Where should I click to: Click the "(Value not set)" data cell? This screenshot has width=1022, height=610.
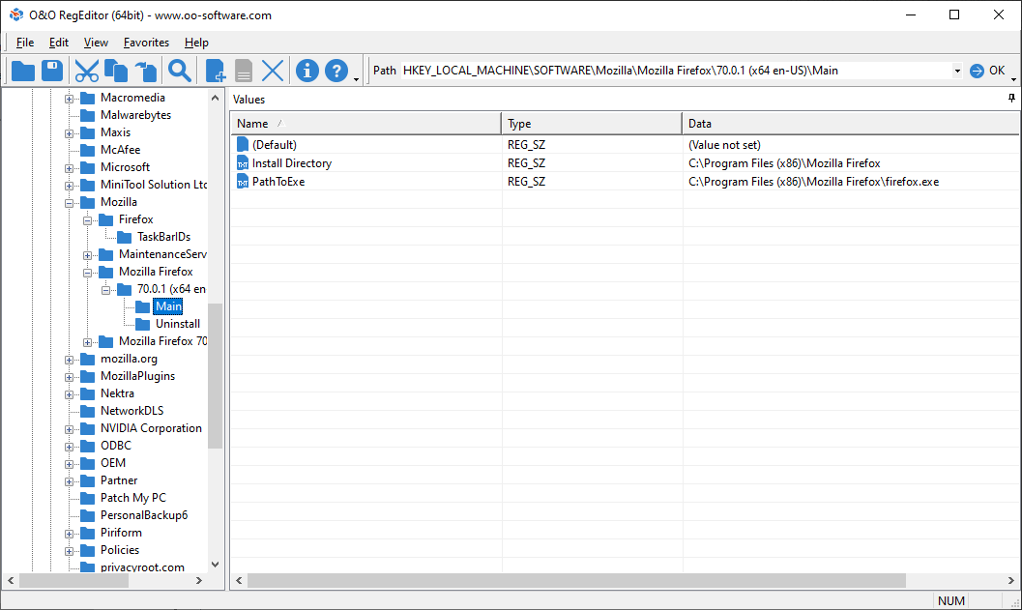click(x=724, y=145)
